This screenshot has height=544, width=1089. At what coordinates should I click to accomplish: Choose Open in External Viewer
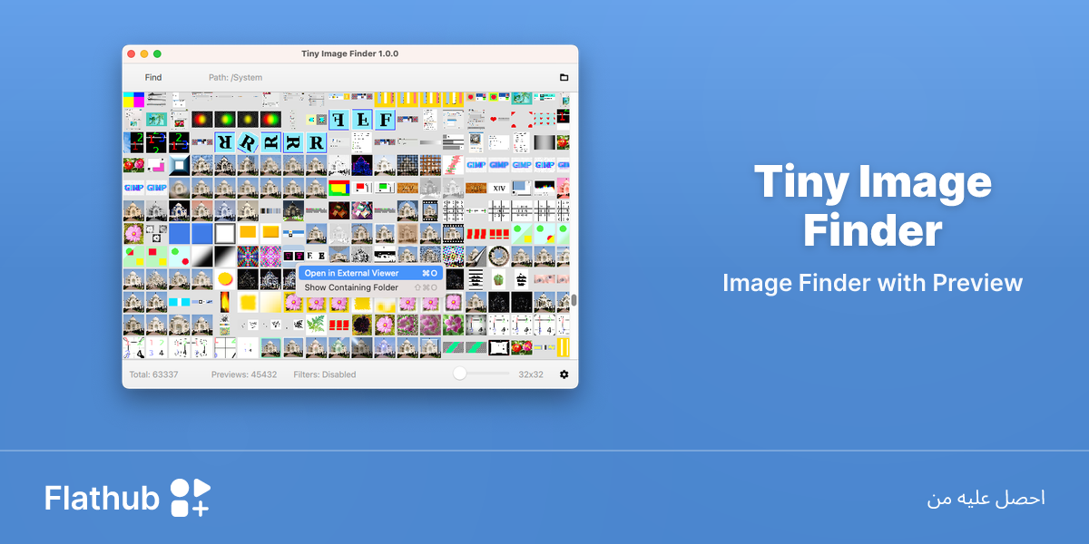370,273
